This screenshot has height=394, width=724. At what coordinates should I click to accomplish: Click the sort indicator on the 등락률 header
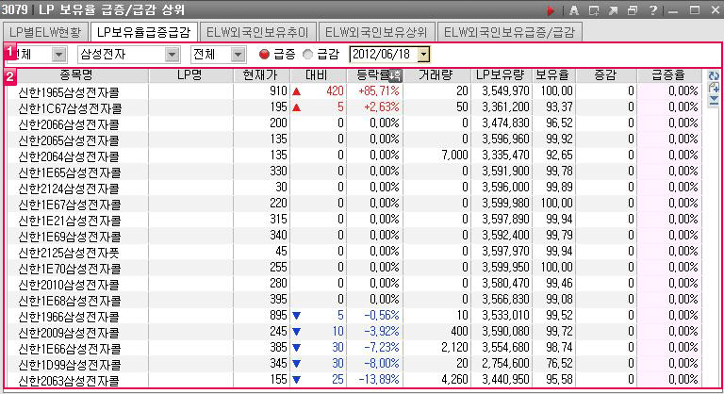[x=395, y=75]
